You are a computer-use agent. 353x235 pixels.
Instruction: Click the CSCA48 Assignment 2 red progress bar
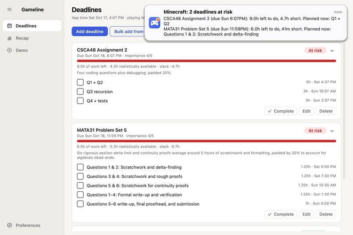(206, 61)
